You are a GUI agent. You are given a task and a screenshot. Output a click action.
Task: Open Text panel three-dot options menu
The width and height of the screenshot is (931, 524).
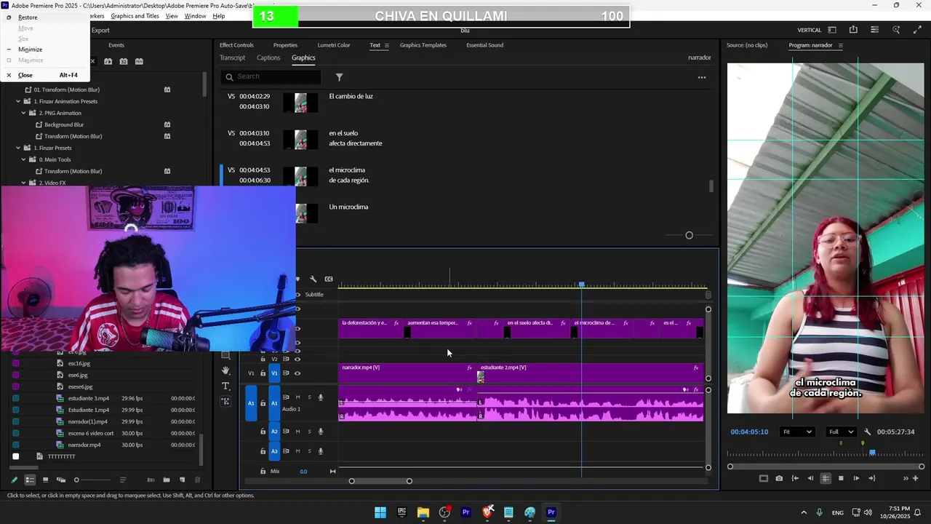(702, 77)
